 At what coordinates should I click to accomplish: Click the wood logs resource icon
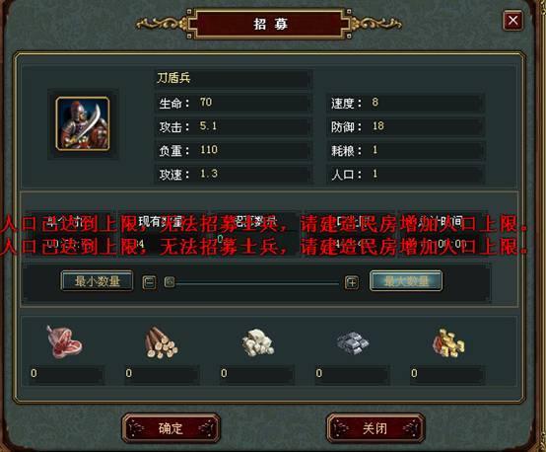161,342
